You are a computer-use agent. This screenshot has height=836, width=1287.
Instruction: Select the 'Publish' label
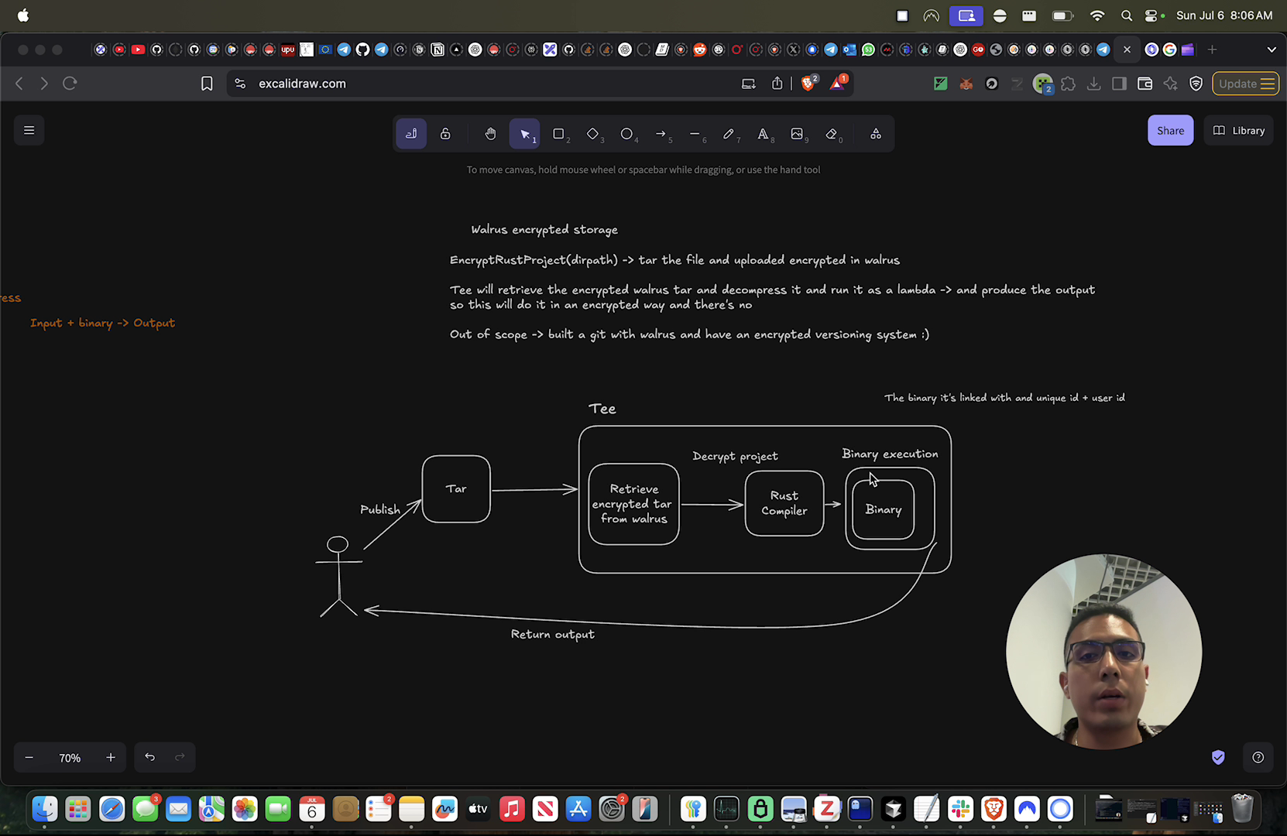click(x=380, y=509)
